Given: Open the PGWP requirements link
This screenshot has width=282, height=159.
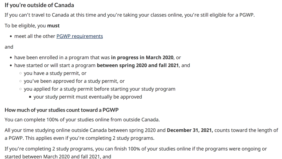Looking at the screenshot, I should tap(80, 36).
